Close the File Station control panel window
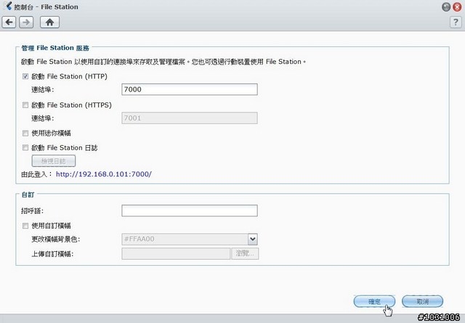465x323 pixels. click(457, 7)
